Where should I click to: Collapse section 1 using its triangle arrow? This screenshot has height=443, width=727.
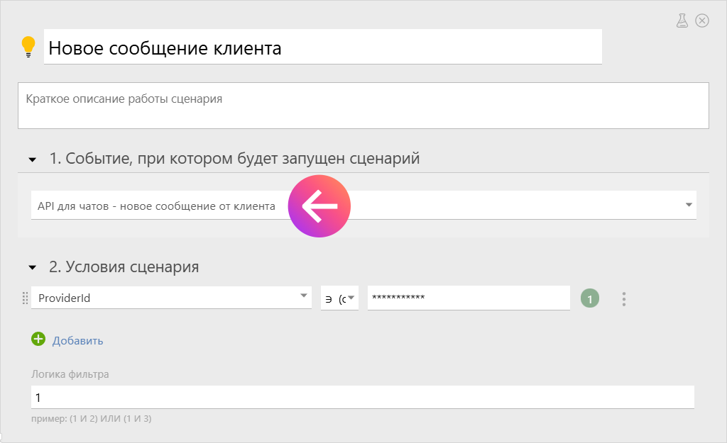pyautogui.click(x=32, y=160)
